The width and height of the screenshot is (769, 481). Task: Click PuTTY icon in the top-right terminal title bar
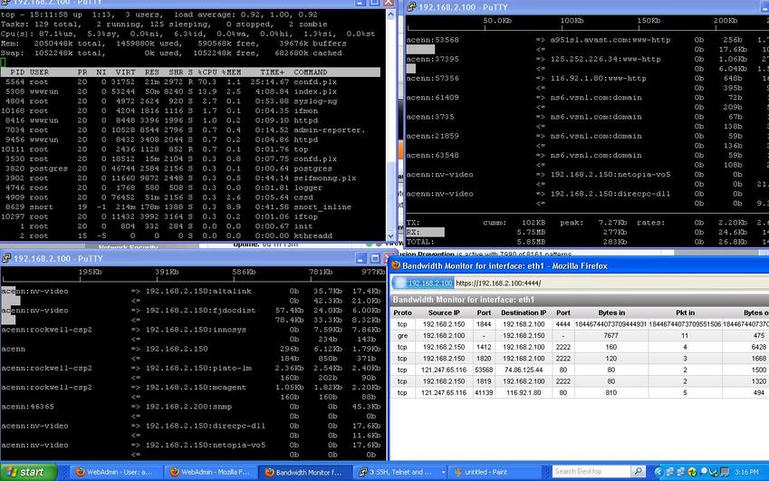point(410,5)
